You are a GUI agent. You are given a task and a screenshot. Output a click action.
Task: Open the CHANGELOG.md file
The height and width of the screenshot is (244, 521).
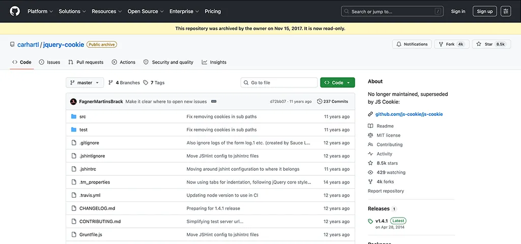point(97,208)
